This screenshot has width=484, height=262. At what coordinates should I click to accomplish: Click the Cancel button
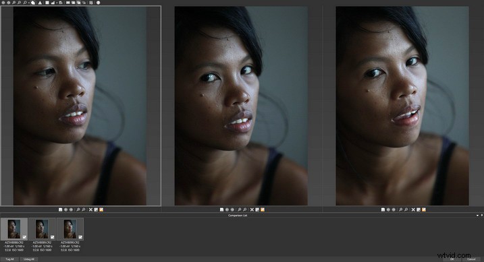(471, 259)
